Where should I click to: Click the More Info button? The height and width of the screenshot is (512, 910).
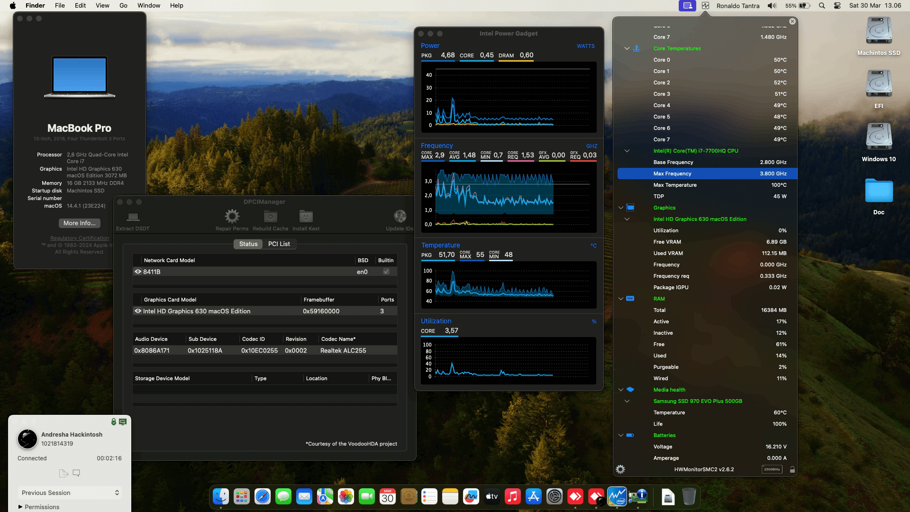coord(79,223)
